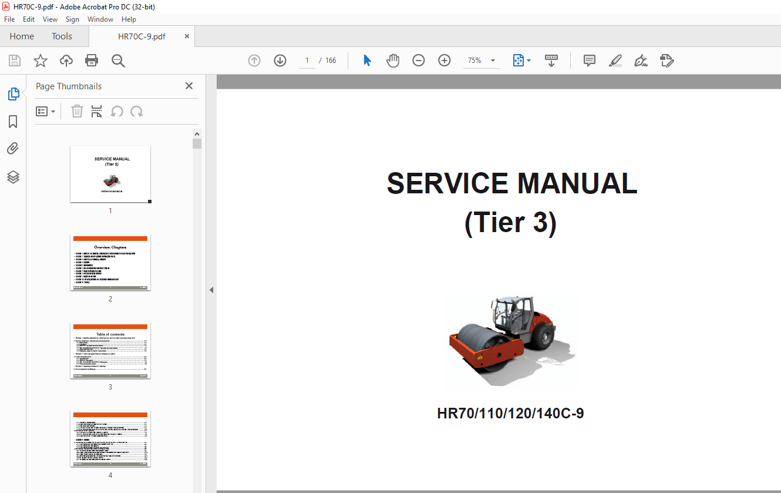This screenshot has height=493, width=781.
Task: Zoom in with plus icon
Action: tap(445, 61)
